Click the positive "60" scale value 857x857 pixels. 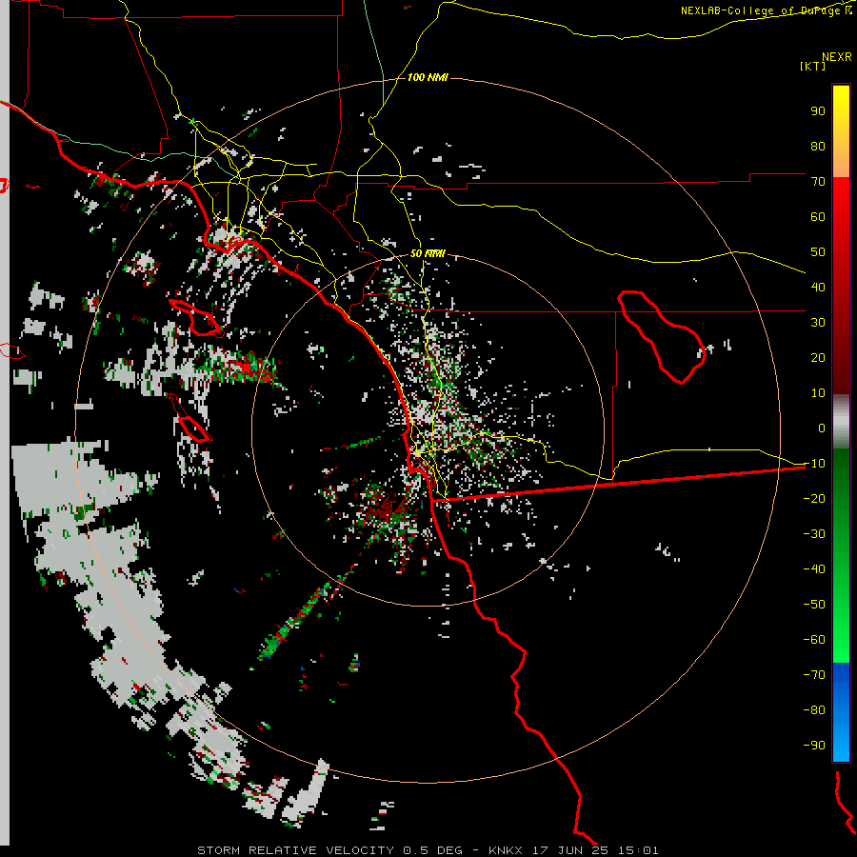tap(818, 217)
